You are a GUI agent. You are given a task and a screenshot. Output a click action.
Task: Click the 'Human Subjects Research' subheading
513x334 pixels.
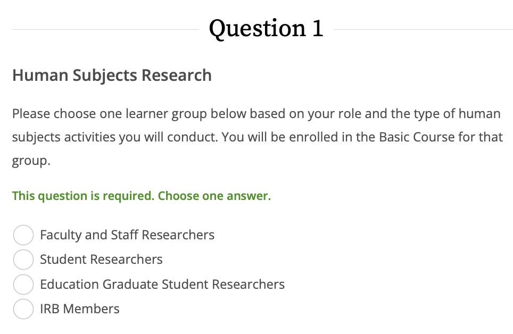(112, 76)
